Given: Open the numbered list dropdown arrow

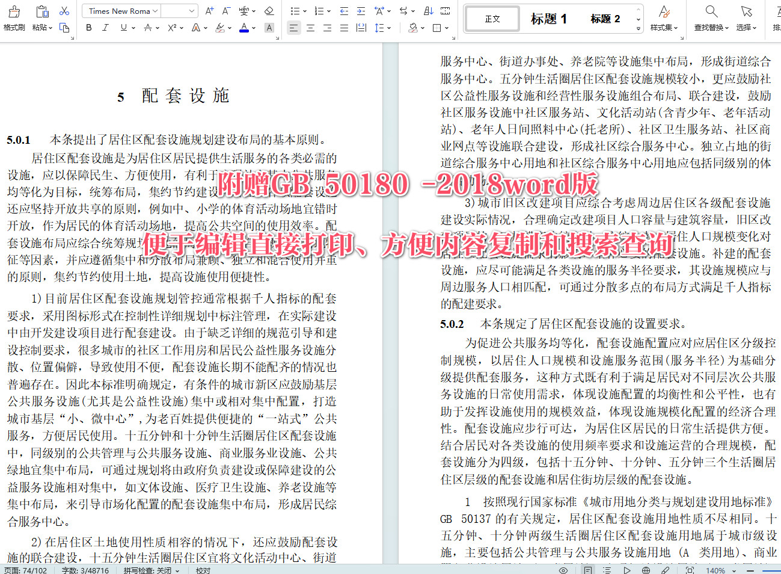Looking at the screenshot, I should (x=329, y=11).
